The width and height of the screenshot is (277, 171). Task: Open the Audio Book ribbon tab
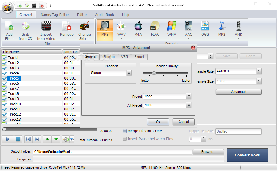tap(104, 15)
